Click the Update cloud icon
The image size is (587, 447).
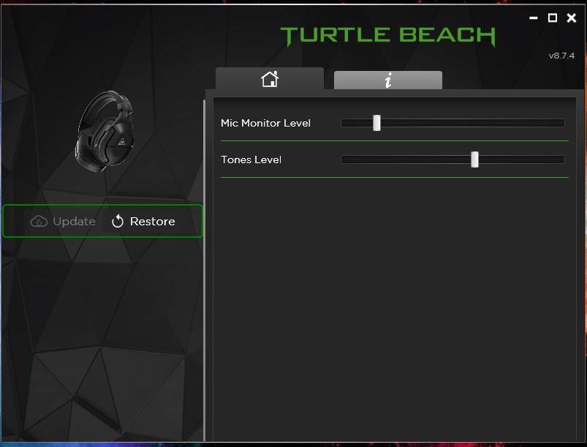[x=39, y=221]
